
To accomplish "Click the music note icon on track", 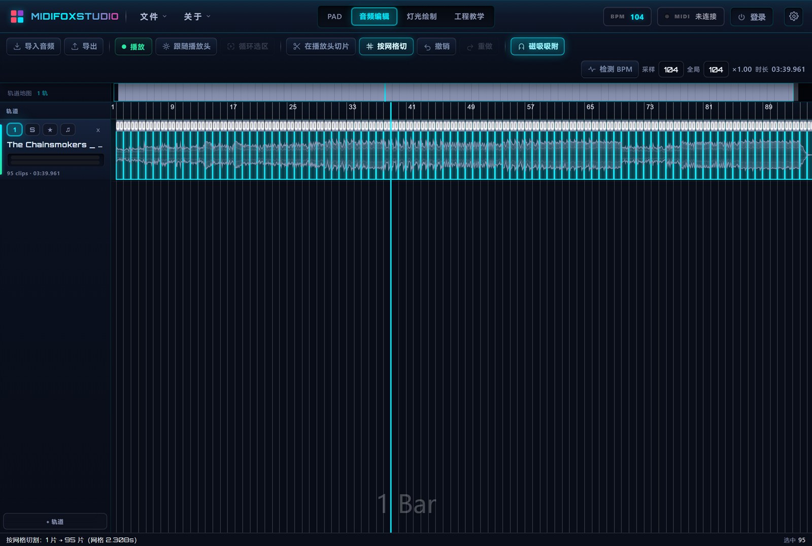I will [67, 130].
